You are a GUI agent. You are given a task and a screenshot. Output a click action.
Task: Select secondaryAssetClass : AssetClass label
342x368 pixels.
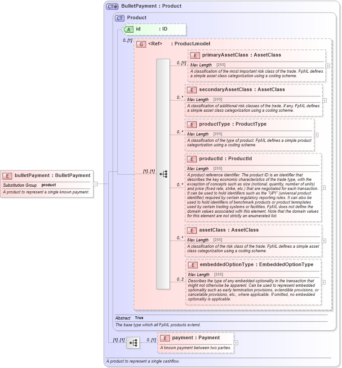[x=242, y=90]
